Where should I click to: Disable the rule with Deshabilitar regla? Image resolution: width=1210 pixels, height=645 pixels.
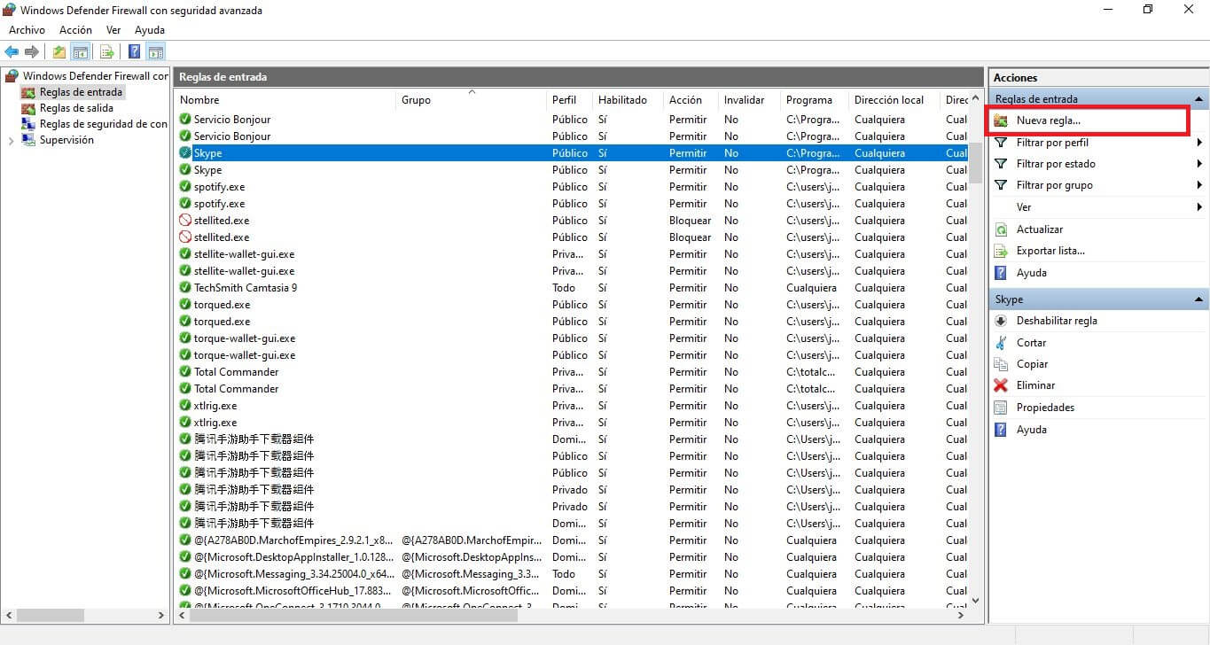click(1057, 321)
